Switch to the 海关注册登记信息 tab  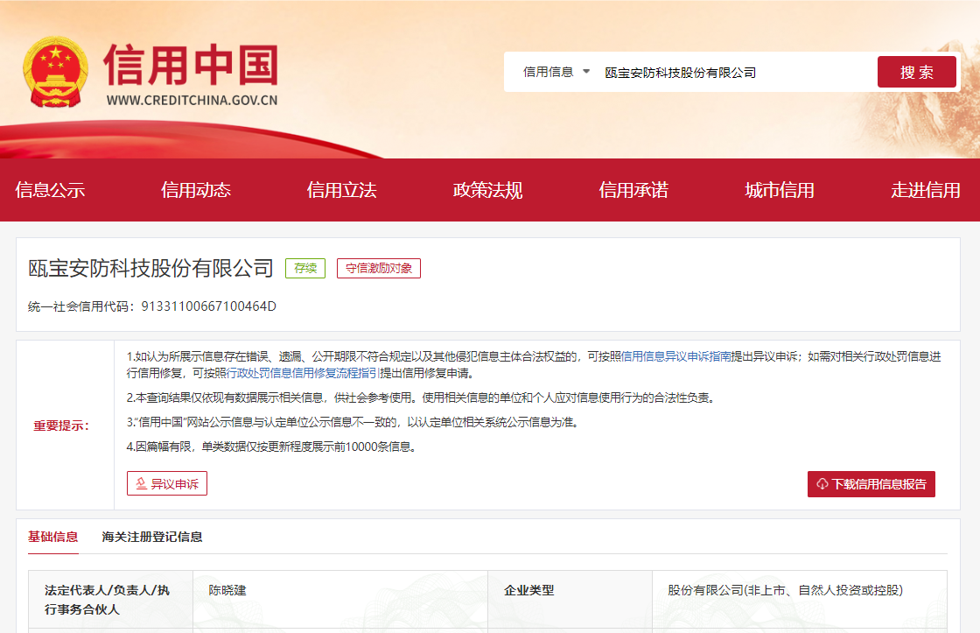pyautogui.click(x=152, y=537)
